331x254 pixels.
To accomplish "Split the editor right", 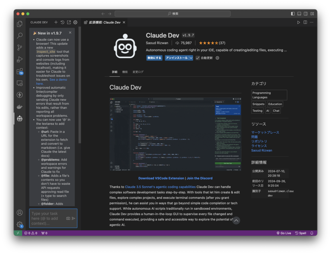I will (305, 22).
